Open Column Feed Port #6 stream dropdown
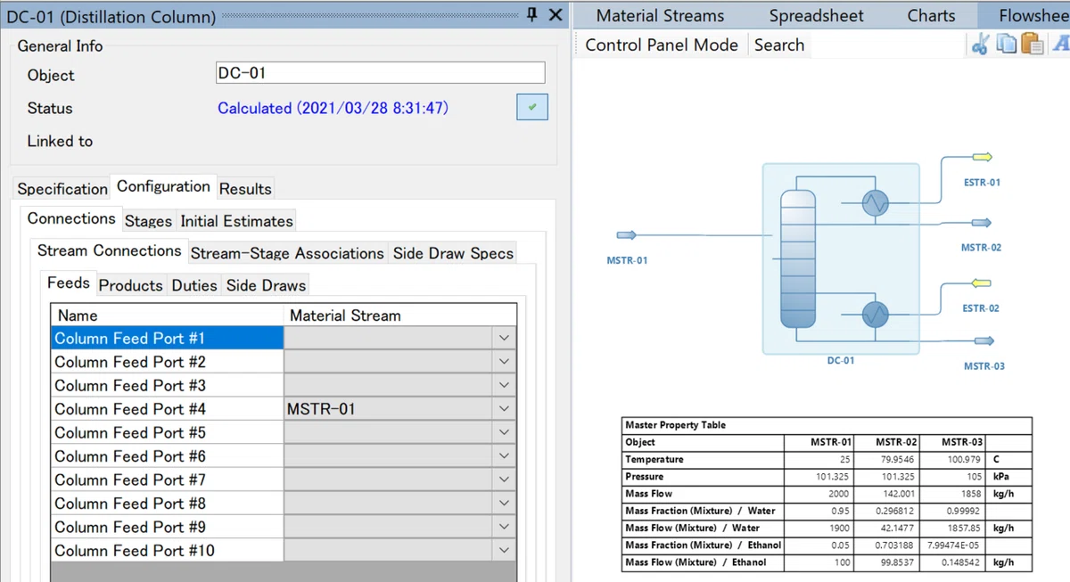Screen dimensions: 1070x582 coord(504,456)
